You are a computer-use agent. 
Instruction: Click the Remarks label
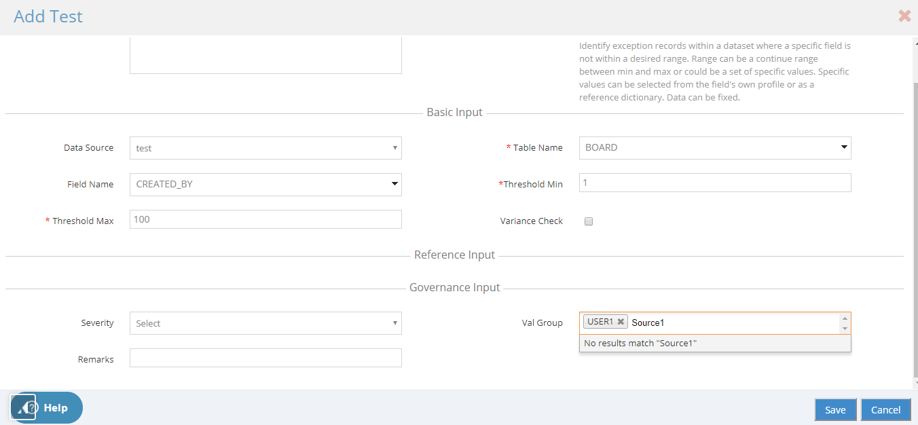point(96,360)
